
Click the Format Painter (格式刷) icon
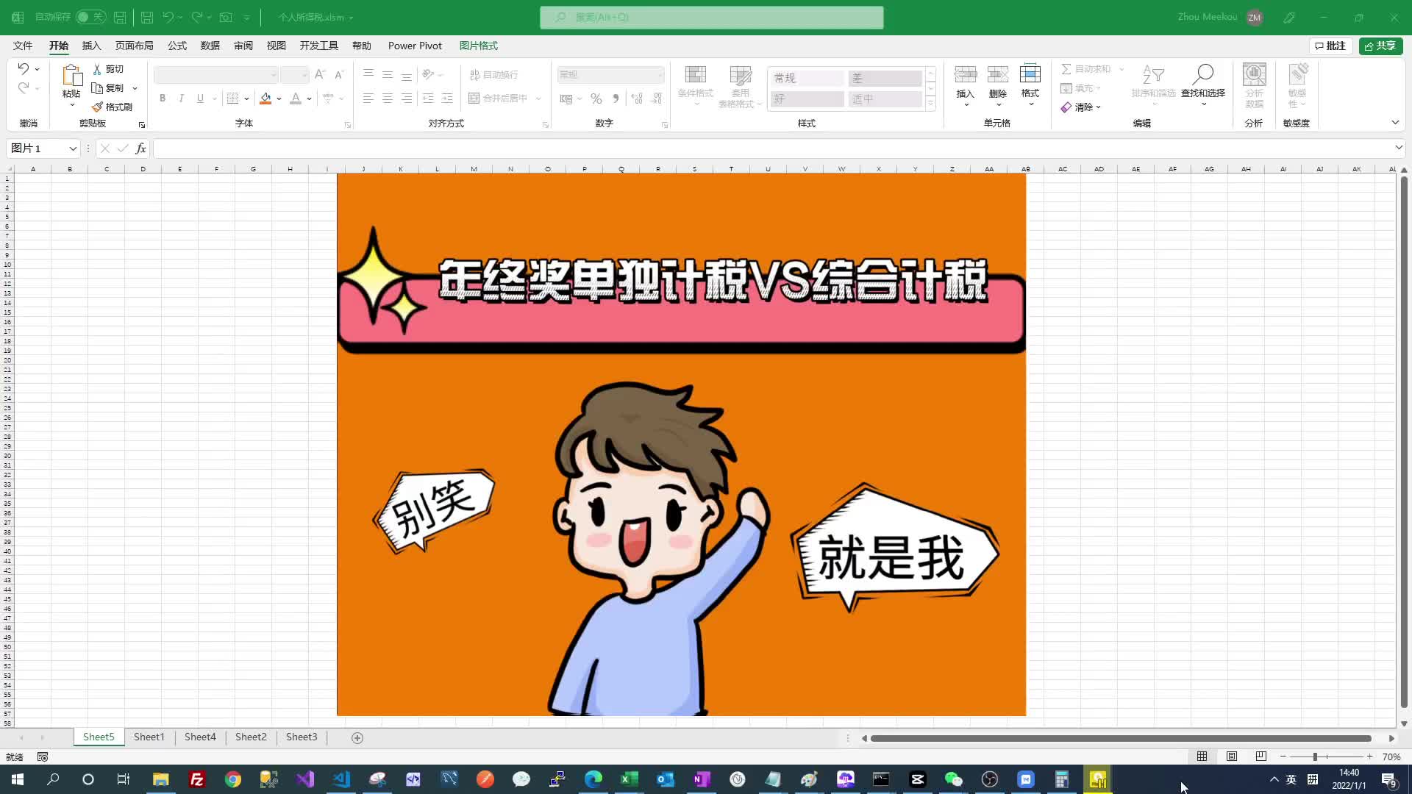click(98, 107)
